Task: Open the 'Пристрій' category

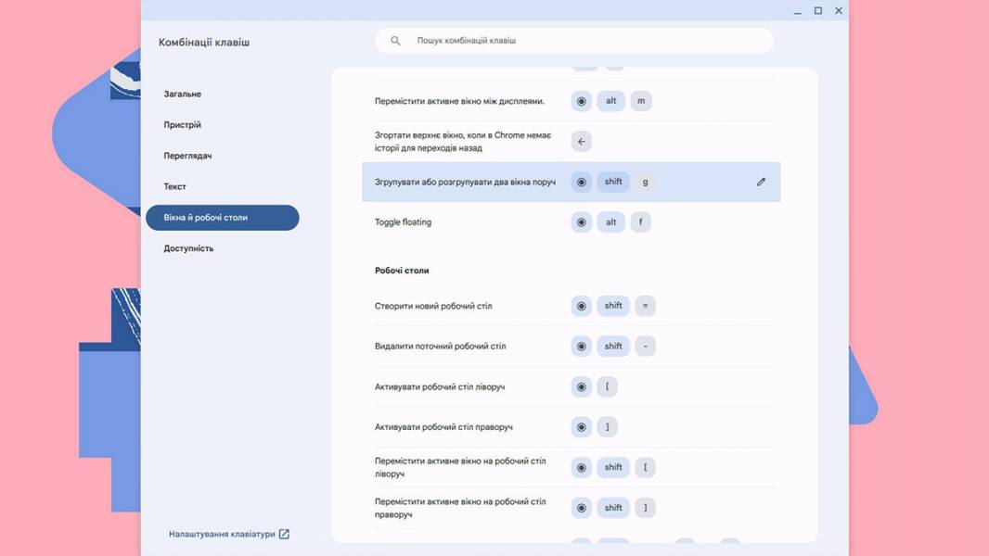Action: [182, 125]
